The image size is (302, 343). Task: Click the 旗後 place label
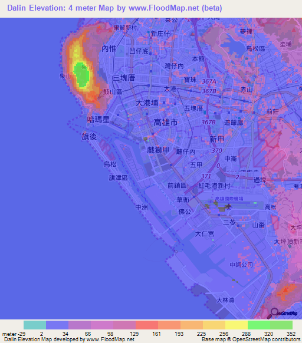pos(89,137)
